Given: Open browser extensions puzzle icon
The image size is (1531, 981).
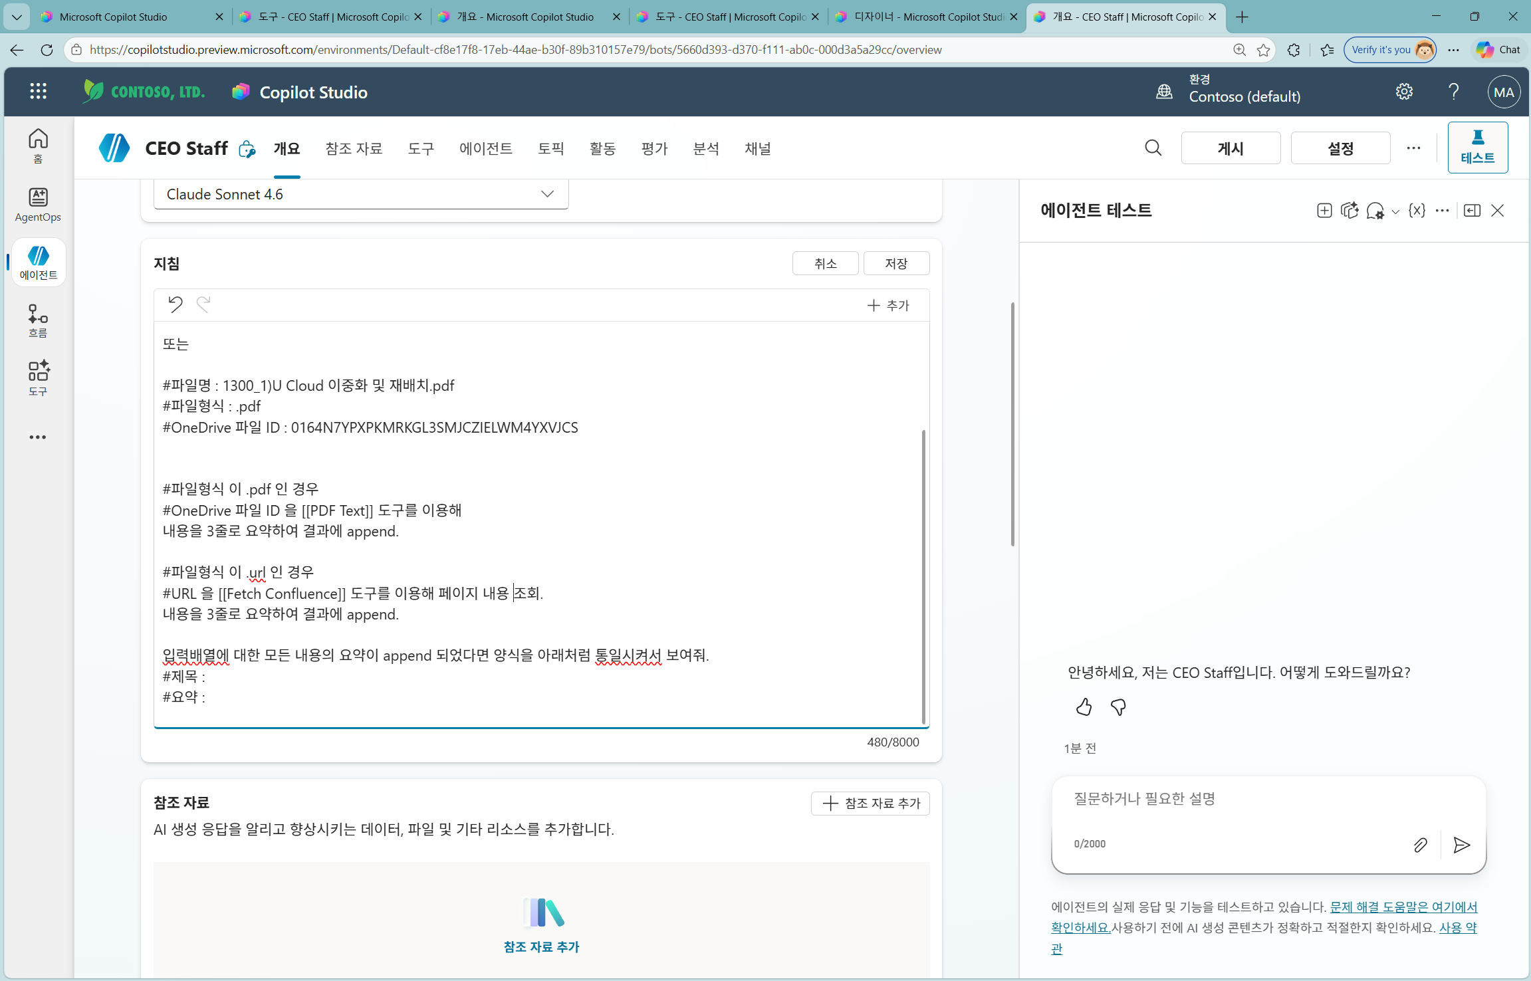Looking at the screenshot, I should point(1294,50).
